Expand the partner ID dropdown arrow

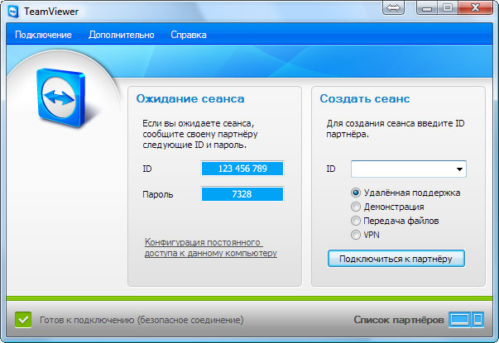[x=459, y=169]
